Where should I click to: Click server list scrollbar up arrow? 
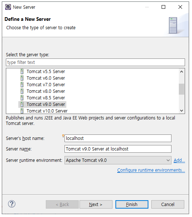click(181, 72)
